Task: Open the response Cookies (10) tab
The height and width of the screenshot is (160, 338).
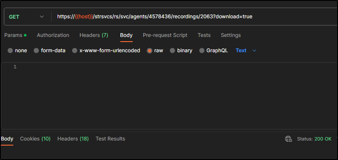Action: (x=35, y=139)
